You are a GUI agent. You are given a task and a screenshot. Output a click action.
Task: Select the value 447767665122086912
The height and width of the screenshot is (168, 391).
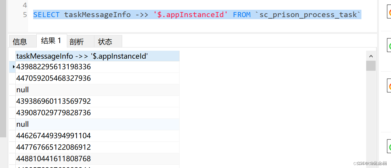click(x=54, y=147)
